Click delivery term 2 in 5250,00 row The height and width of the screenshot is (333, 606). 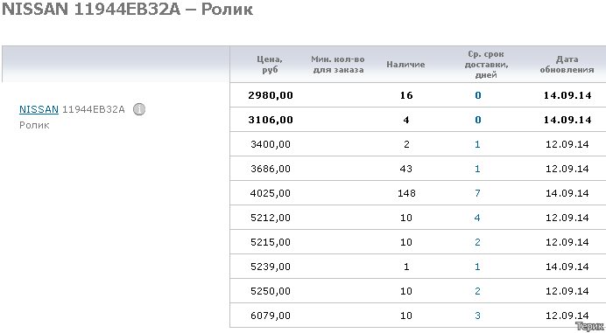477,291
